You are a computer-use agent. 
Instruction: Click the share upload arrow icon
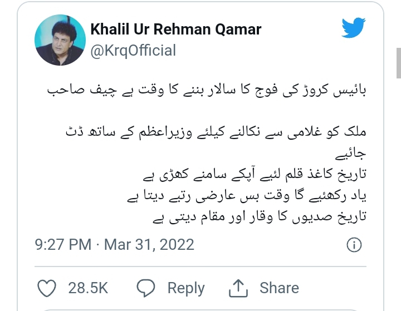click(x=238, y=288)
